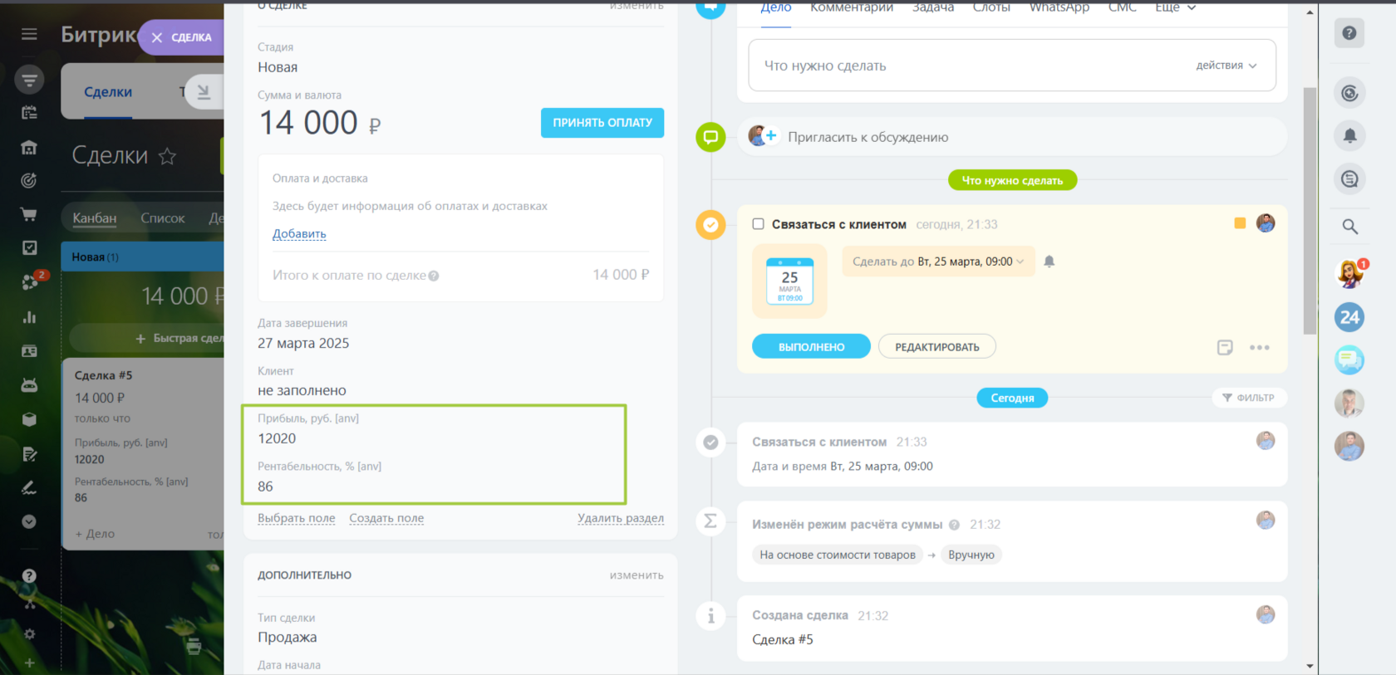Click the Что нужно сделать input field

coord(1012,66)
